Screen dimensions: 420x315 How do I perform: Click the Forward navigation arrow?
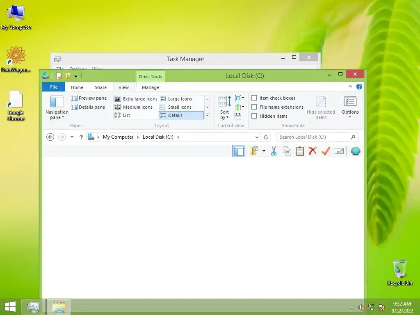[62, 137]
